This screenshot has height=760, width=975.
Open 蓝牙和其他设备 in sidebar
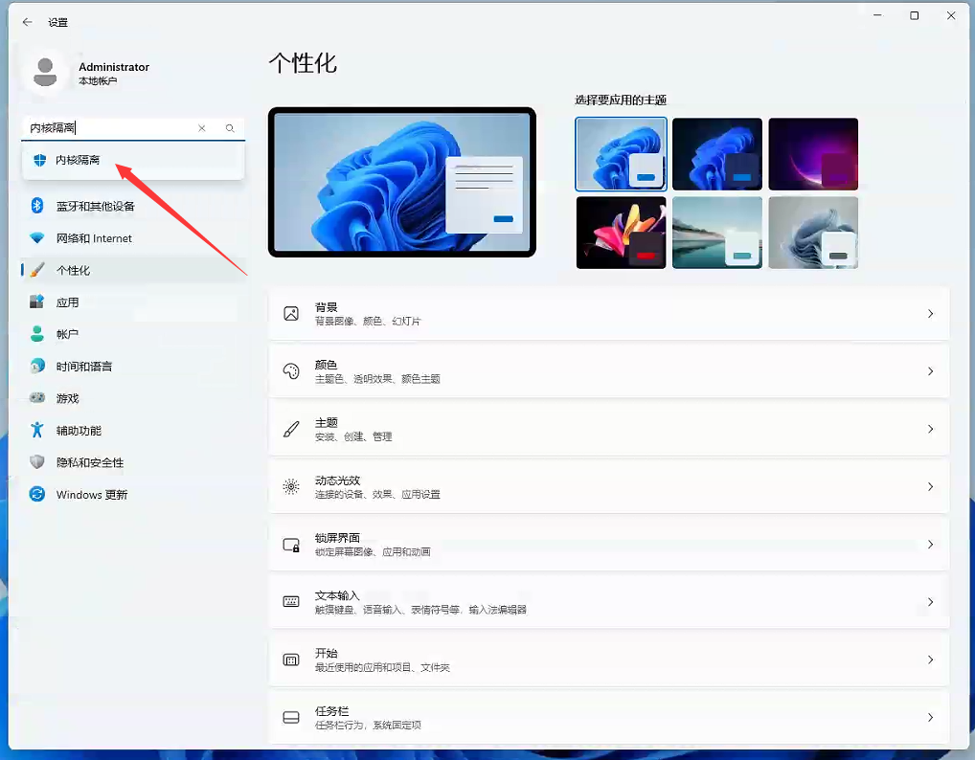[134, 206]
